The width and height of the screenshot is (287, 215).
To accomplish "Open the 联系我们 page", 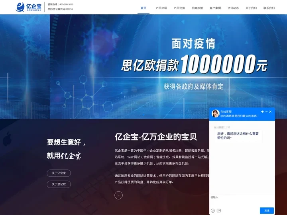I will point(269,8).
